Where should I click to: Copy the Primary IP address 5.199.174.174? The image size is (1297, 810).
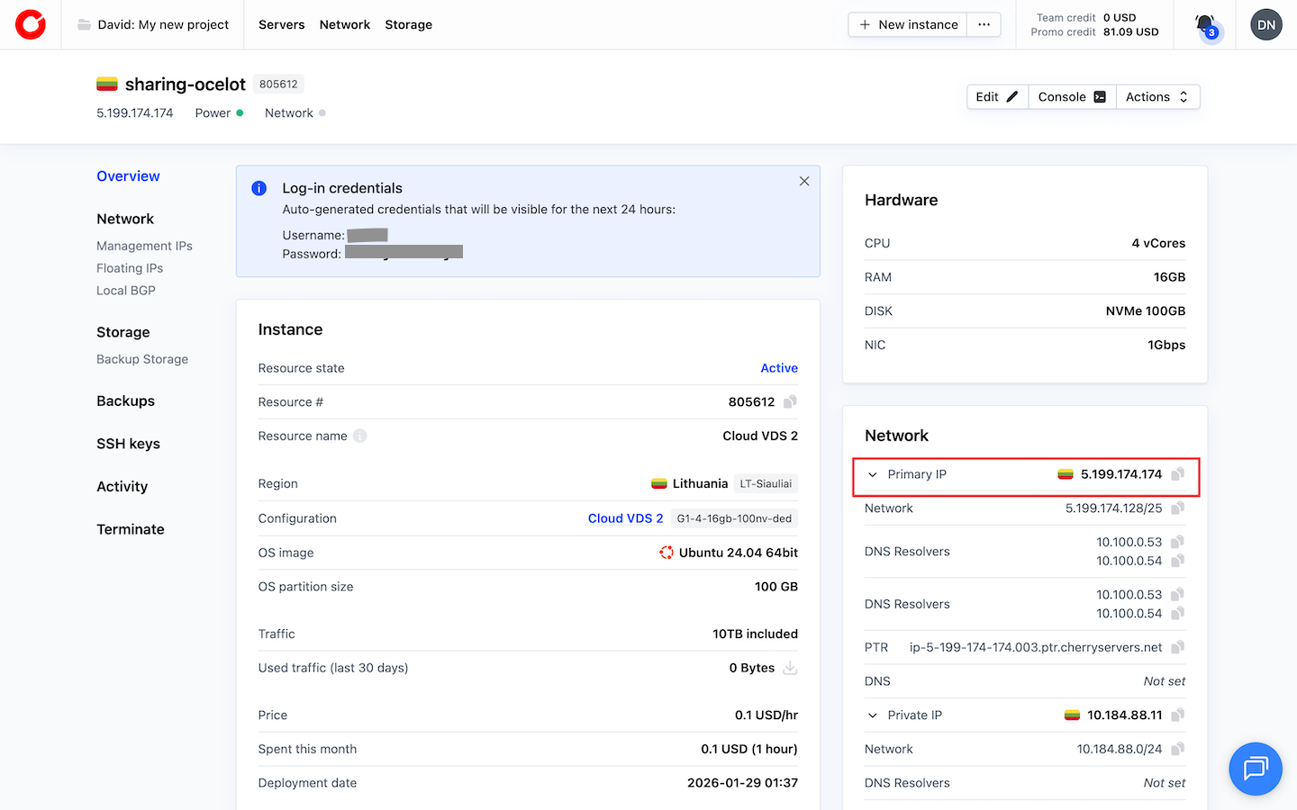[x=1177, y=474]
